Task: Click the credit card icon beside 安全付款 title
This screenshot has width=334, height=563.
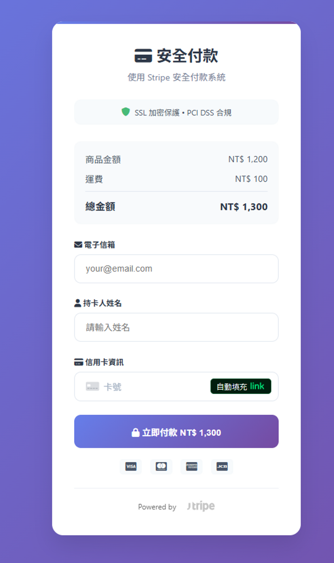Action: click(143, 56)
